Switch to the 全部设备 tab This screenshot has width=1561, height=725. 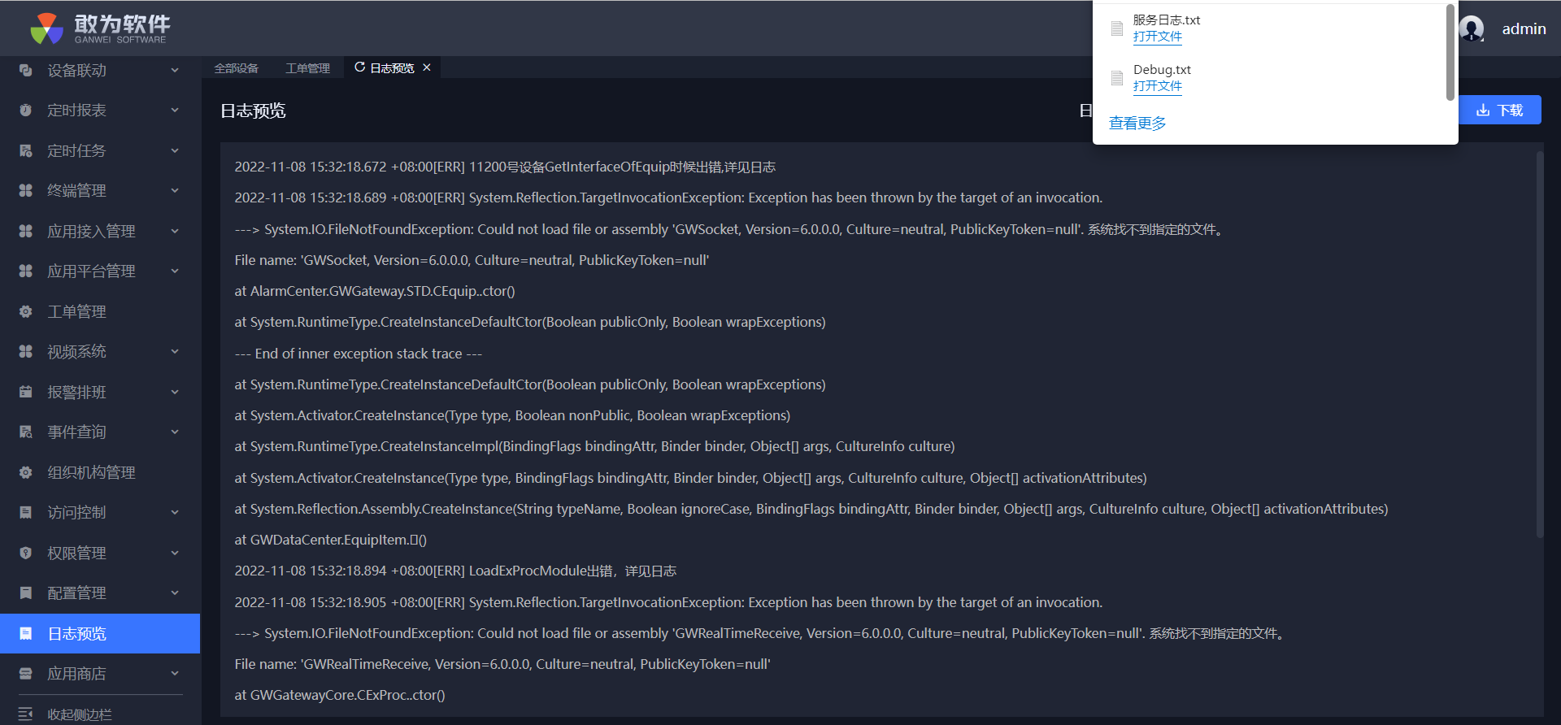point(237,68)
